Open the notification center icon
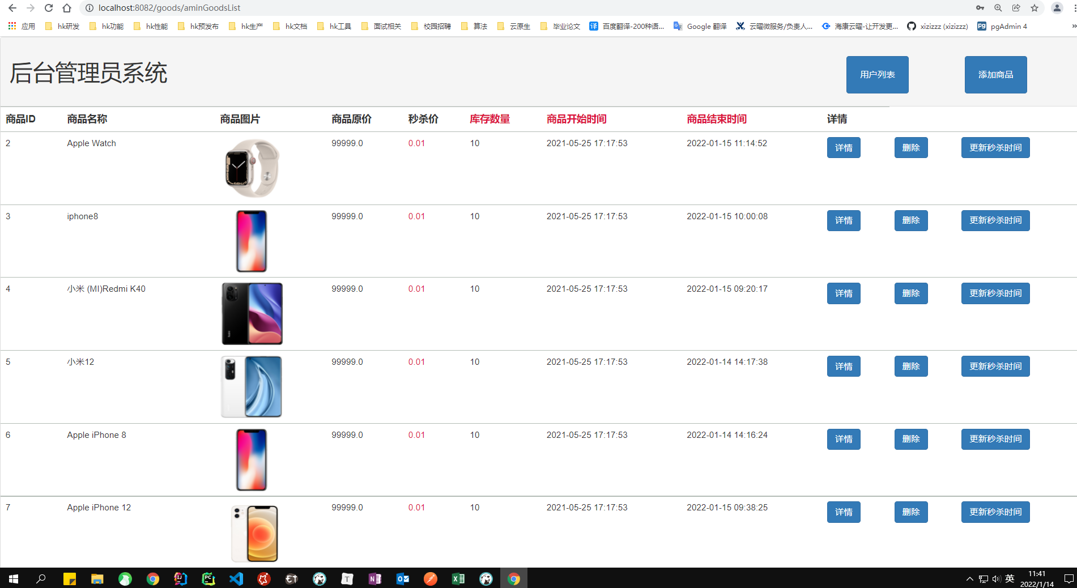 point(1069,578)
